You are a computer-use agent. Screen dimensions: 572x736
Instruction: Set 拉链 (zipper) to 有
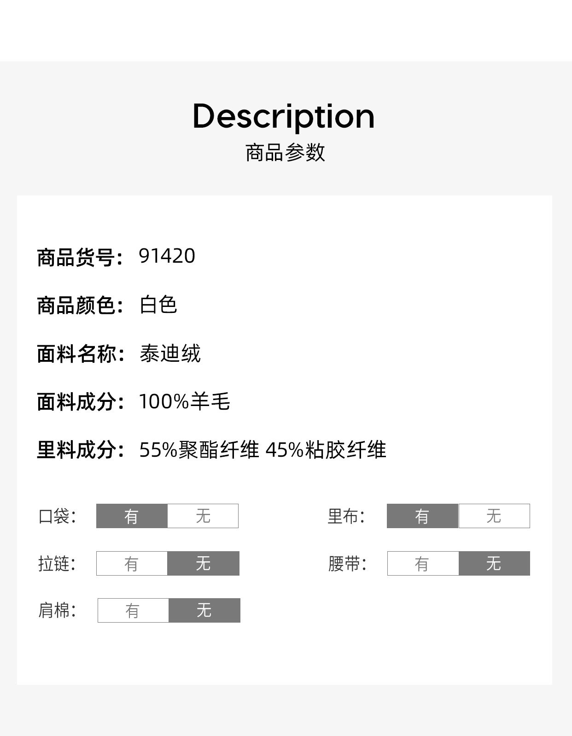[132, 563]
